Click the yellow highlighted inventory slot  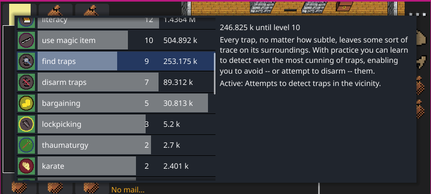[x=20, y=10]
